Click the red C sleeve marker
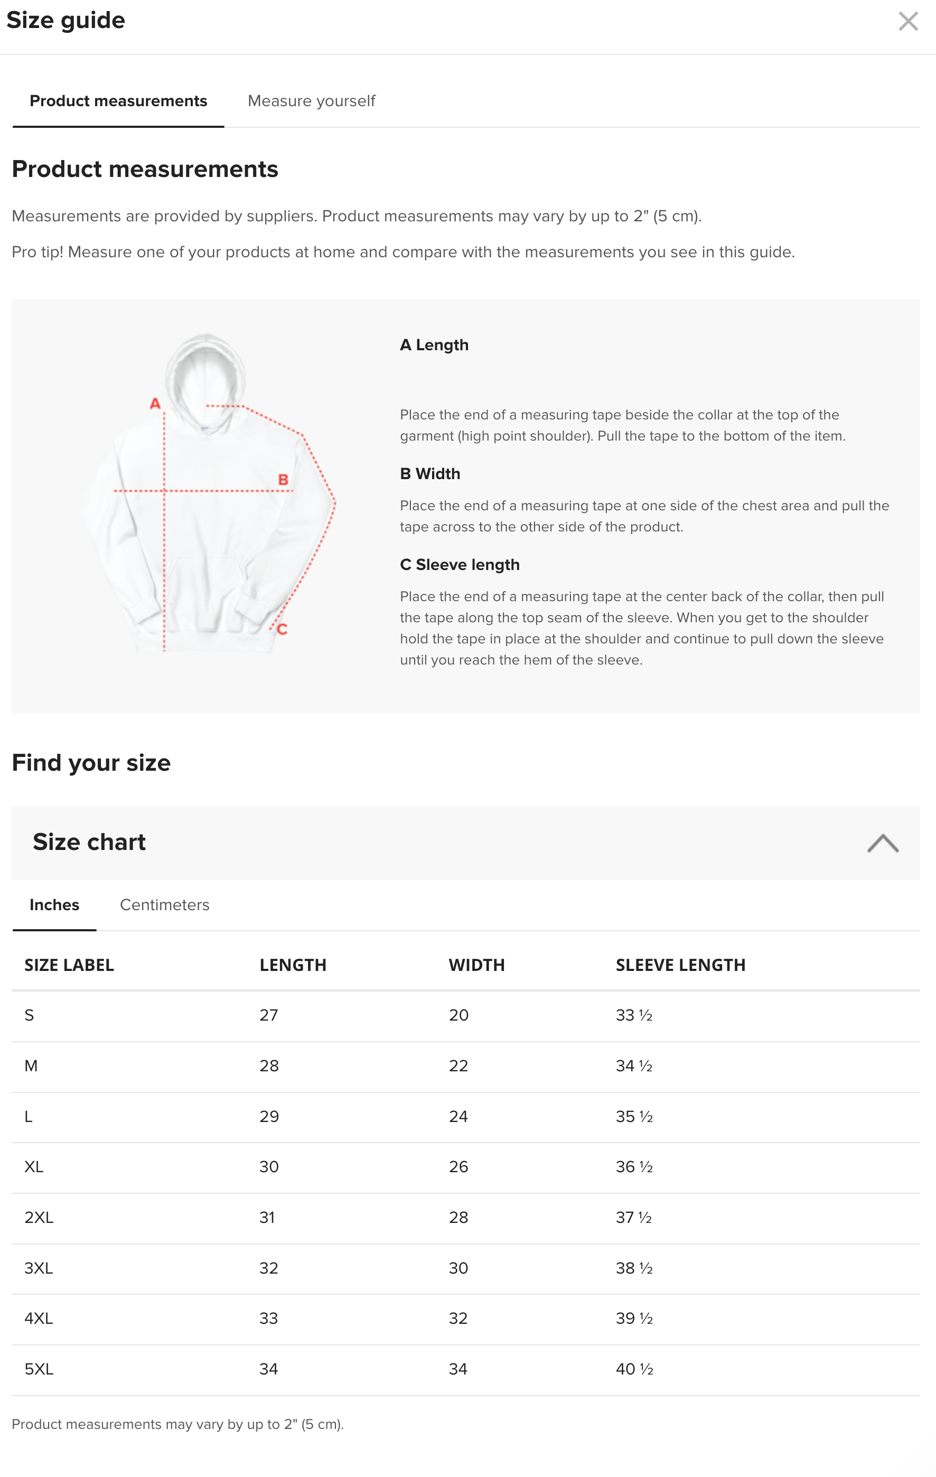 tap(282, 629)
